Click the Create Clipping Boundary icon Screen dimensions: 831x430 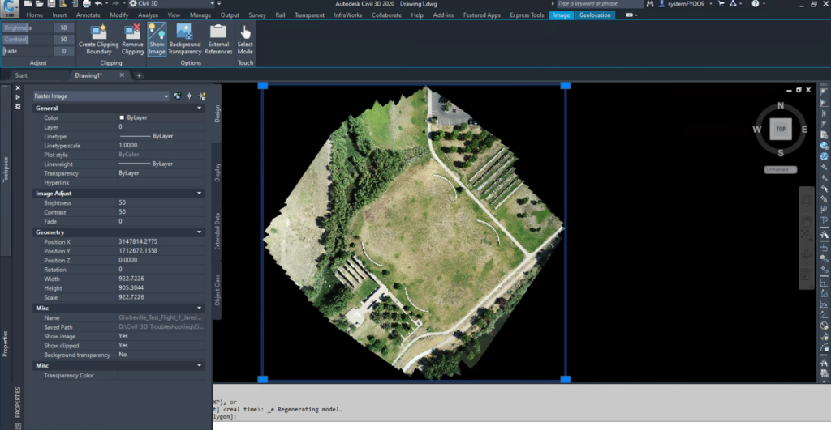(x=100, y=32)
